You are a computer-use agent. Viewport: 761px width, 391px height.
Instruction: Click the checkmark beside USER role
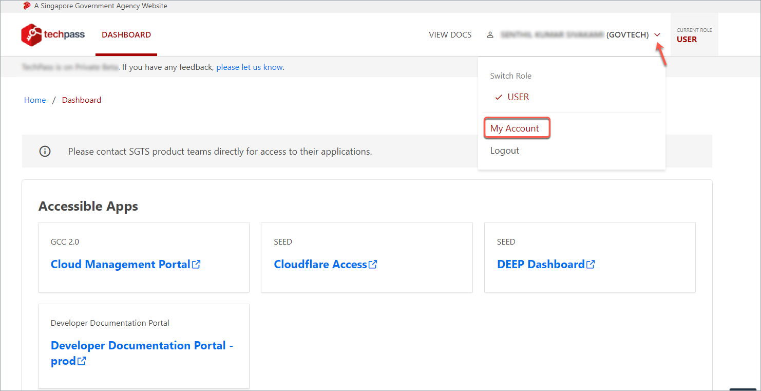click(x=498, y=97)
